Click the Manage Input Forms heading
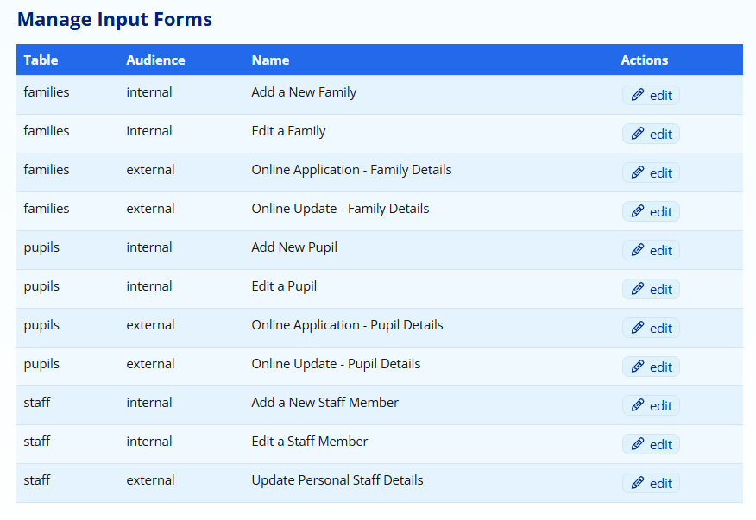Viewport: 756px width, 520px height. click(x=115, y=19)
